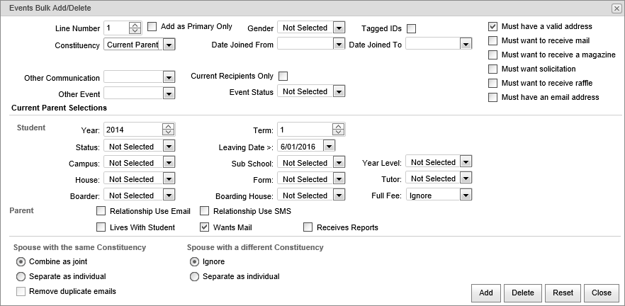Open the Campus dropdown
Screen dimensions: 625x306
click(x=169, y=163)
